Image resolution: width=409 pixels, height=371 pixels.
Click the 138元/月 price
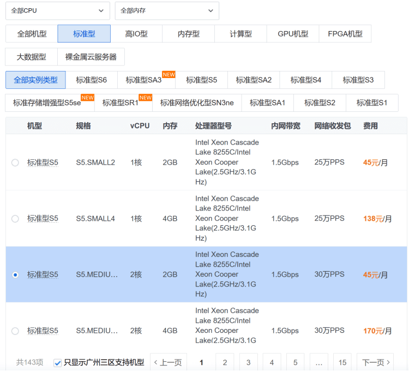coord(377,219)
